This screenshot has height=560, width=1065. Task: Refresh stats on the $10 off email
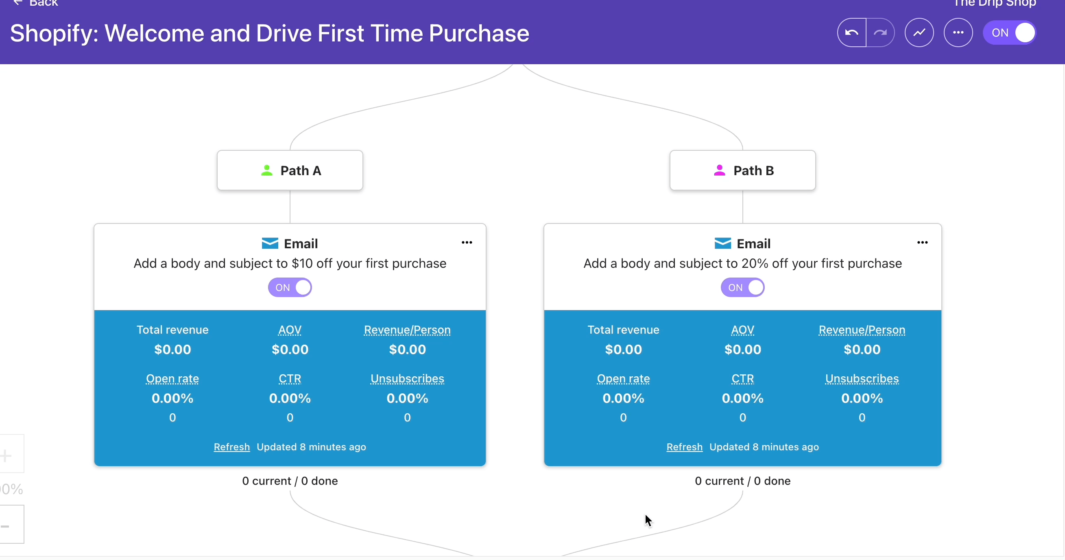(x=231, y=447)
